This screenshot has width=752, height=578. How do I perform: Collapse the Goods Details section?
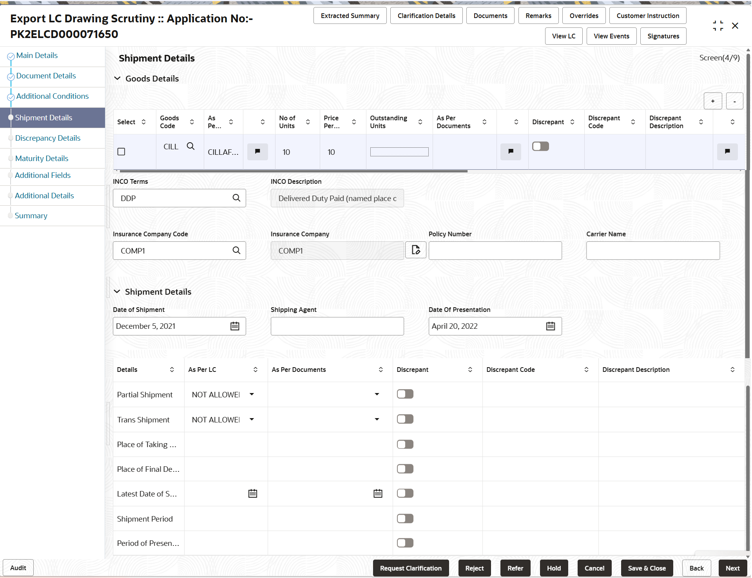click(117, 78)
